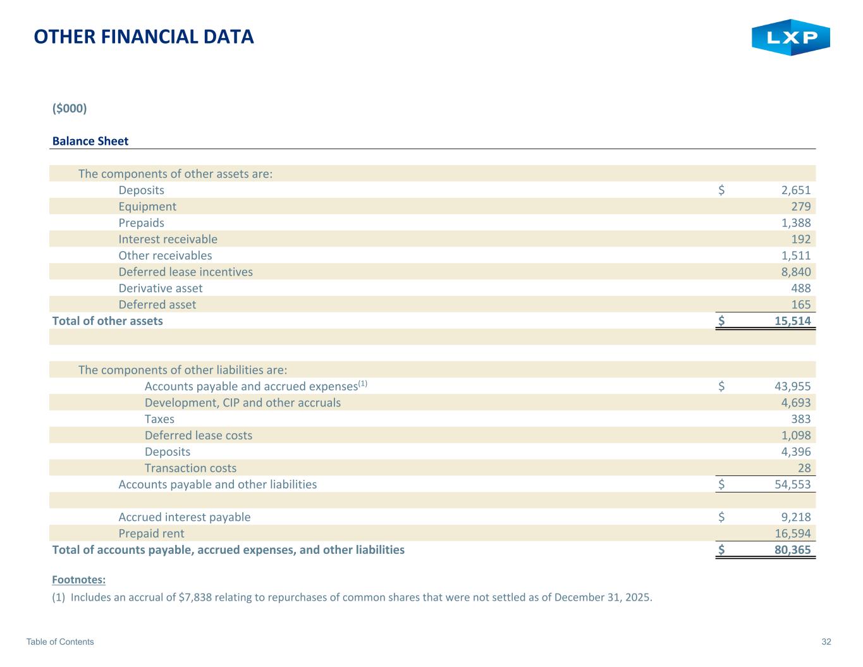Select the Transaction costs row label

pos(190,468)
